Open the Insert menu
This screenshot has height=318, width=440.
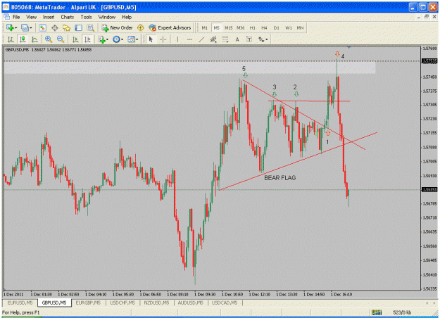coord(49,17)
